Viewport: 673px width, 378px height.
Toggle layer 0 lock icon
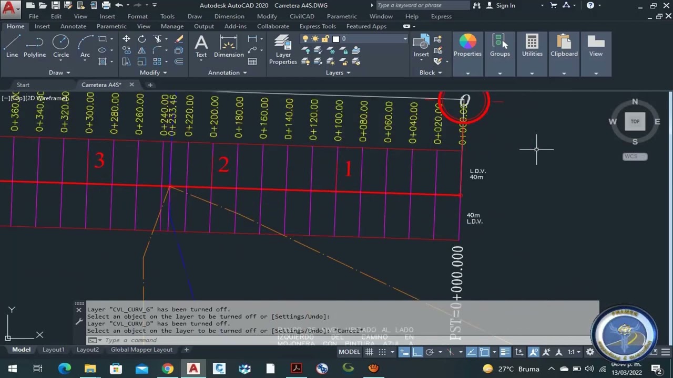click(325, 39)
